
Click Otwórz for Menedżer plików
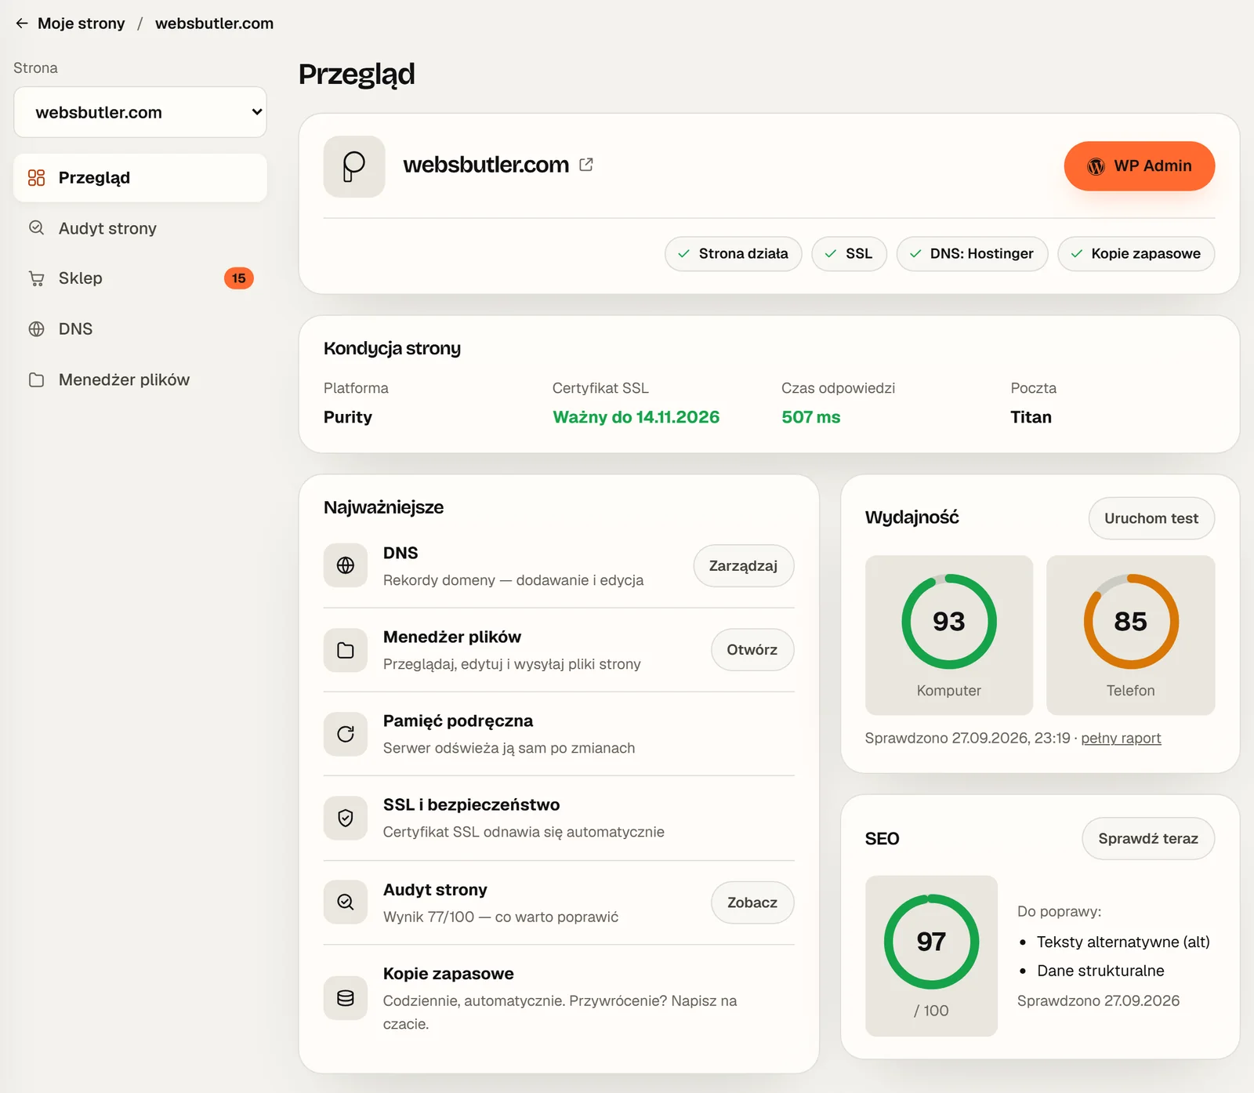pos(752,650)
